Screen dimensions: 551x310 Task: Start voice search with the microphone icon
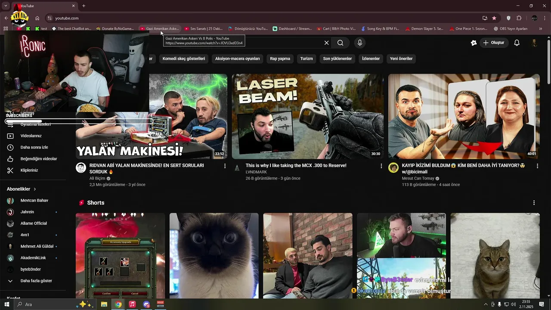pos(360,43)
